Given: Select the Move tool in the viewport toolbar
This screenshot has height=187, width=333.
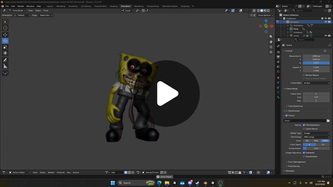Looking at the screenshot, I should pyautogui.click(x=5, y=35).
